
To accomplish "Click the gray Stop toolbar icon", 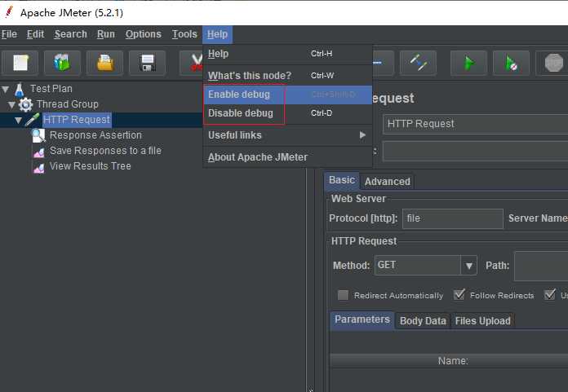I will point(553,63).
